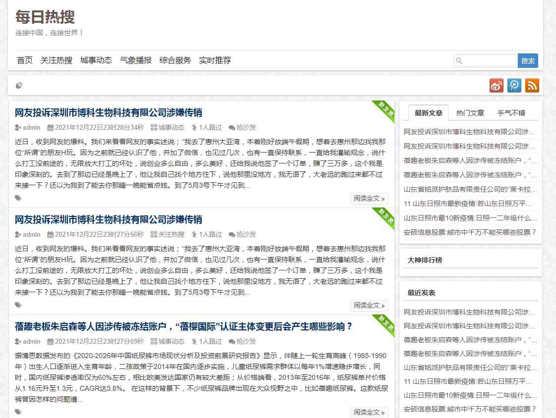
Task: Click 阅读全文 for the first article
Action: 369,199
